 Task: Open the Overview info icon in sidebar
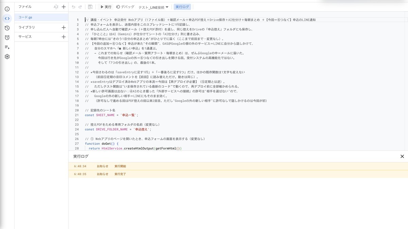[7, 9]
